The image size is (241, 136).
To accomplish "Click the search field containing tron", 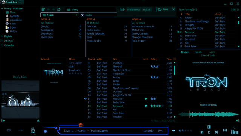I will tap(167, 9).
